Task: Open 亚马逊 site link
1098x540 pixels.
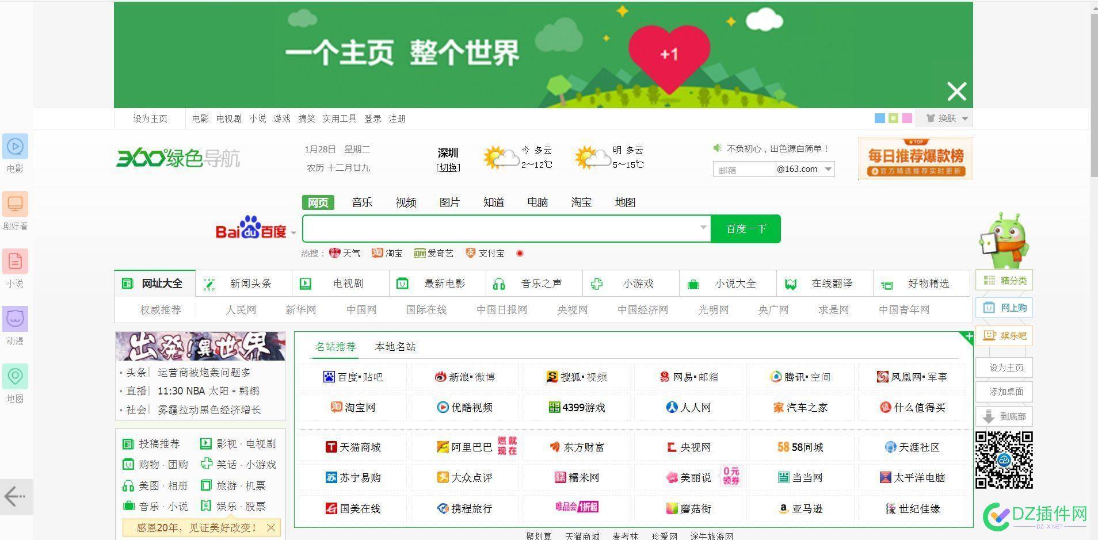Action: (x=800, y=509)
